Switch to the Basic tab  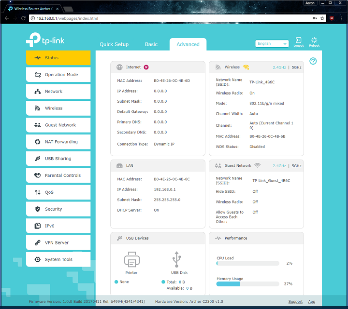[151, 44]
